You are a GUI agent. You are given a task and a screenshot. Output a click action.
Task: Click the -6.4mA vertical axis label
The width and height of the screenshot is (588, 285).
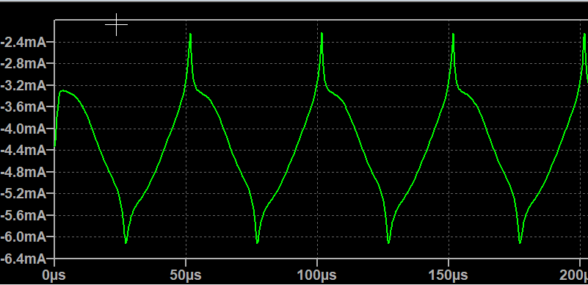point(23,259)
